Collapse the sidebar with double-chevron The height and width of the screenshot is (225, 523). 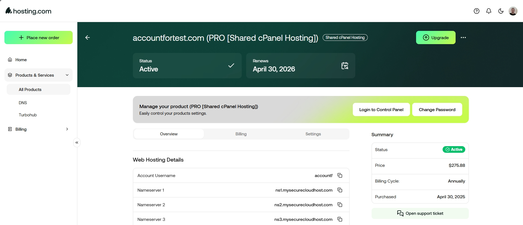pyautogui.click(x=77, y=143)
